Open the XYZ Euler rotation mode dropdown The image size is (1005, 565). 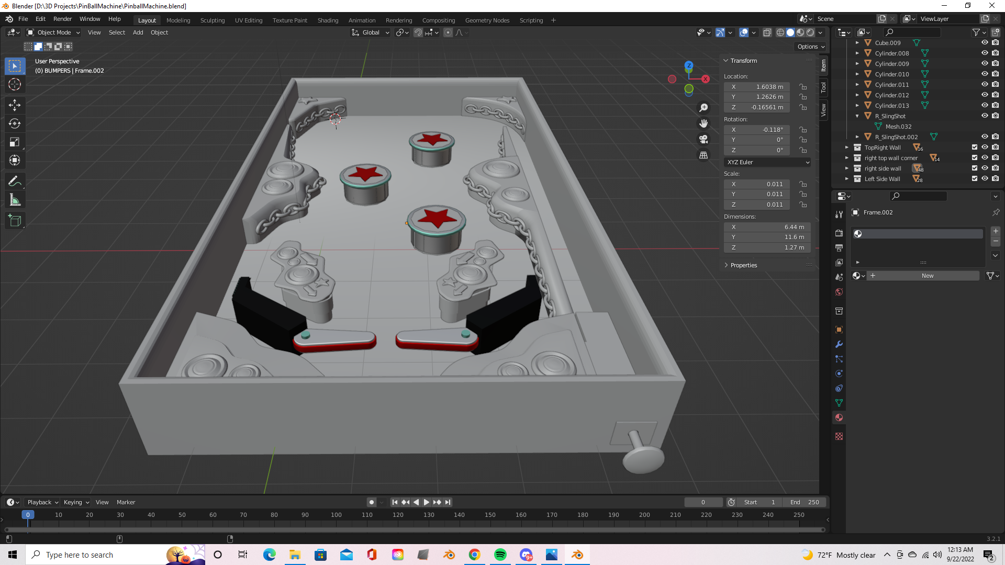[767, 162]
